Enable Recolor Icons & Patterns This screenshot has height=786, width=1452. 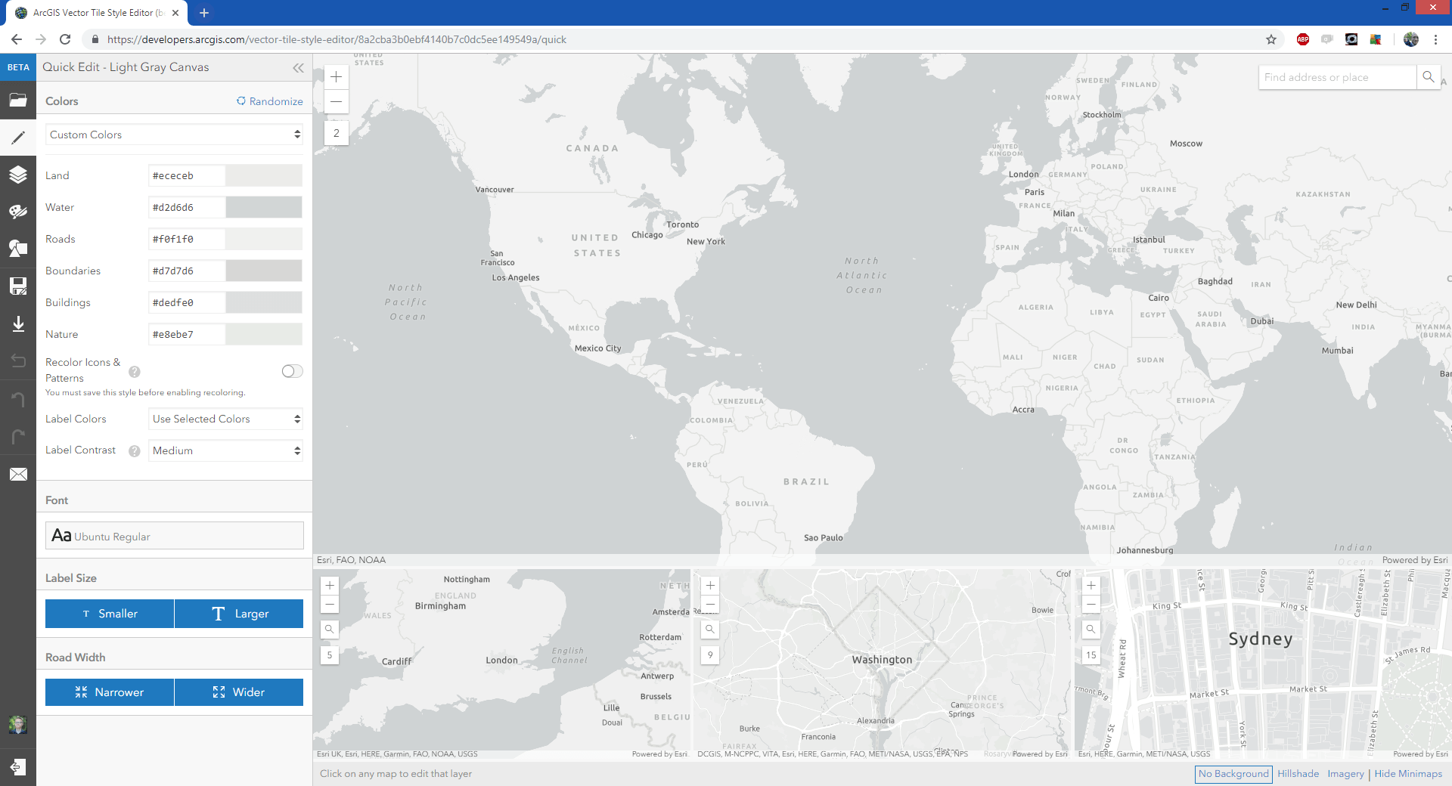click(x=291, y=371)
